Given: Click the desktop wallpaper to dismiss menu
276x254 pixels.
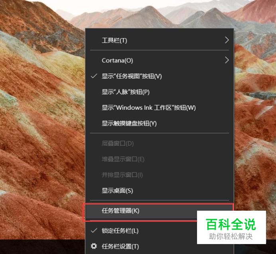Looking at the screenshot, I should click(42, 123).
